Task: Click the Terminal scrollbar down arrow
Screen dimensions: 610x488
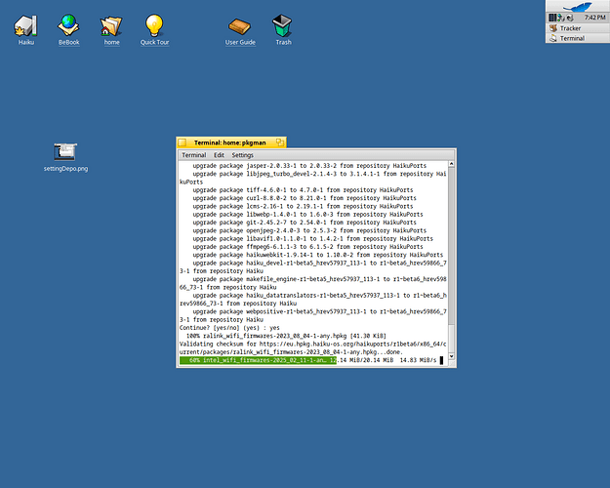Action: (451, 356)
